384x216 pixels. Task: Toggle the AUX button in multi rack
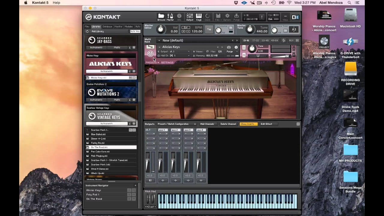coord(291,40)
